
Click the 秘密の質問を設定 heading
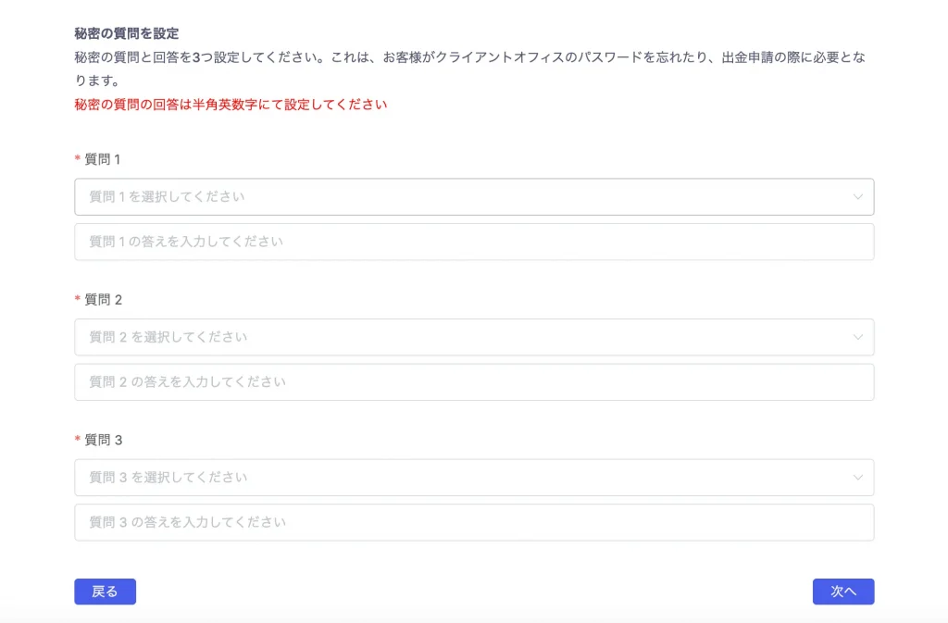127,33
